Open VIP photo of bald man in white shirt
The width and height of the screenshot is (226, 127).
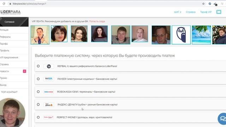point(140,34)
